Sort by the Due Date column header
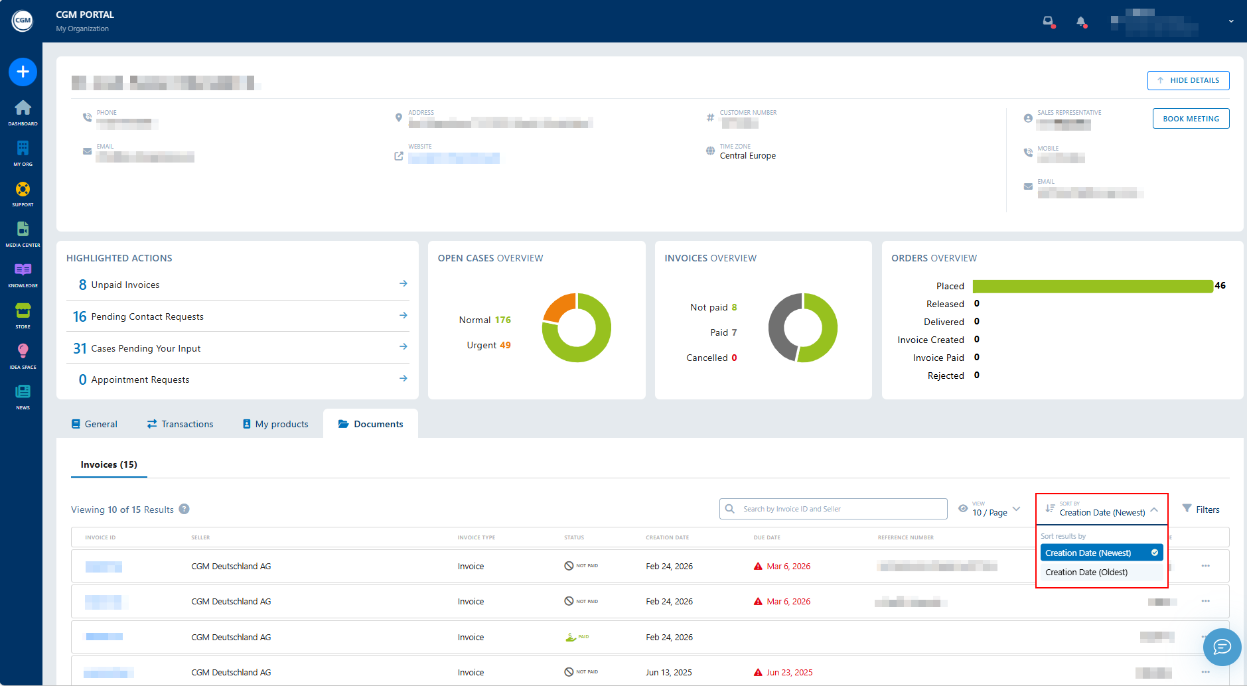 coord(767,537)
